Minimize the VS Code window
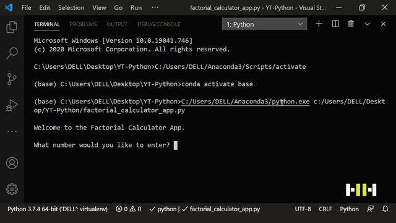Viewport: 396px width, 223px height. click(338, 7)
